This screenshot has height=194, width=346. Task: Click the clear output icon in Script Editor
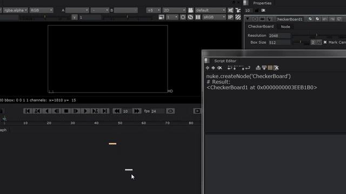[x=276, y=68]
